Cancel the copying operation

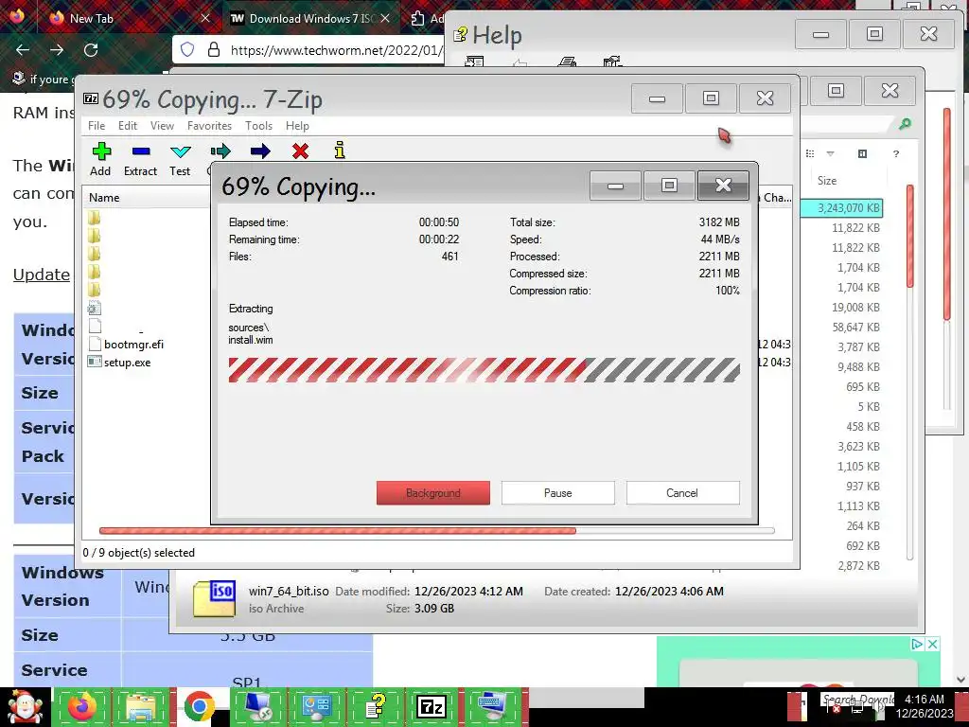click(682, 492)
